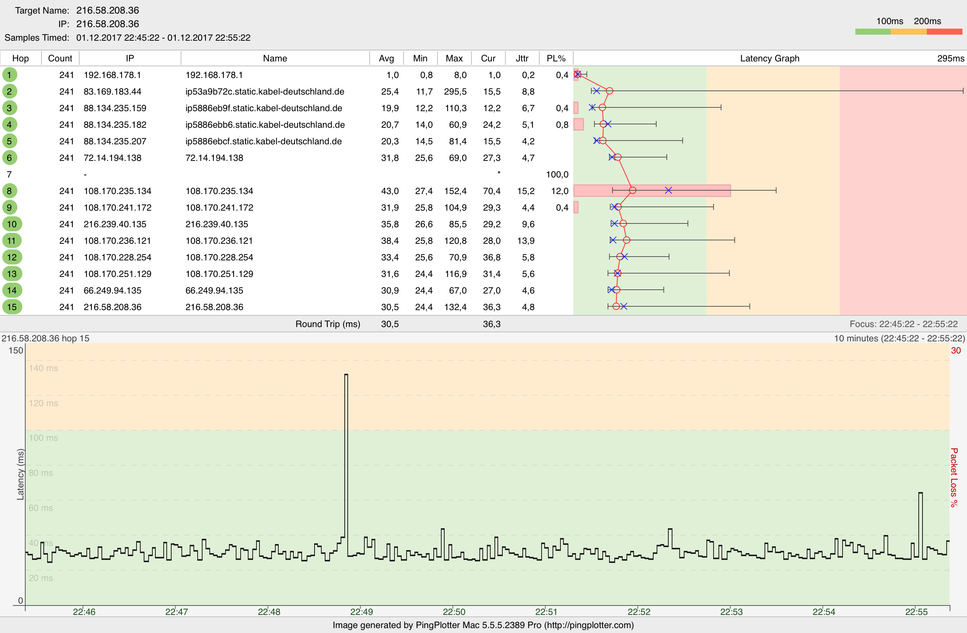Select hop 15 green badge icon
This screenshot has height=633, width=967.
click(12, 307)
